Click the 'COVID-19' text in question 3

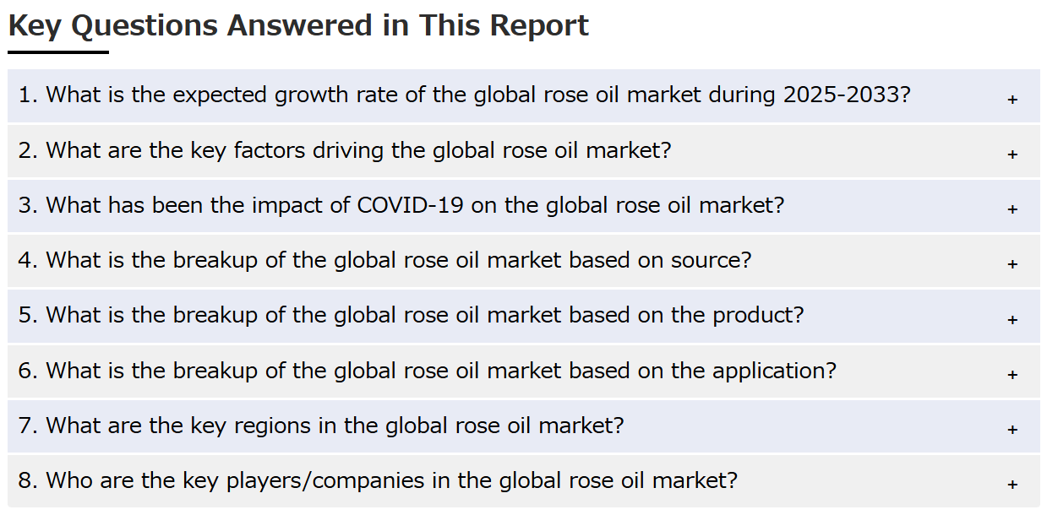pos(411,205)
